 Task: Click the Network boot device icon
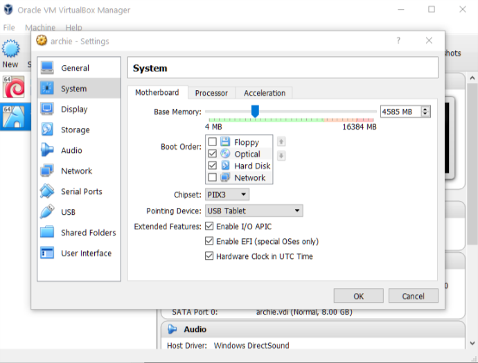click(225, 177)
